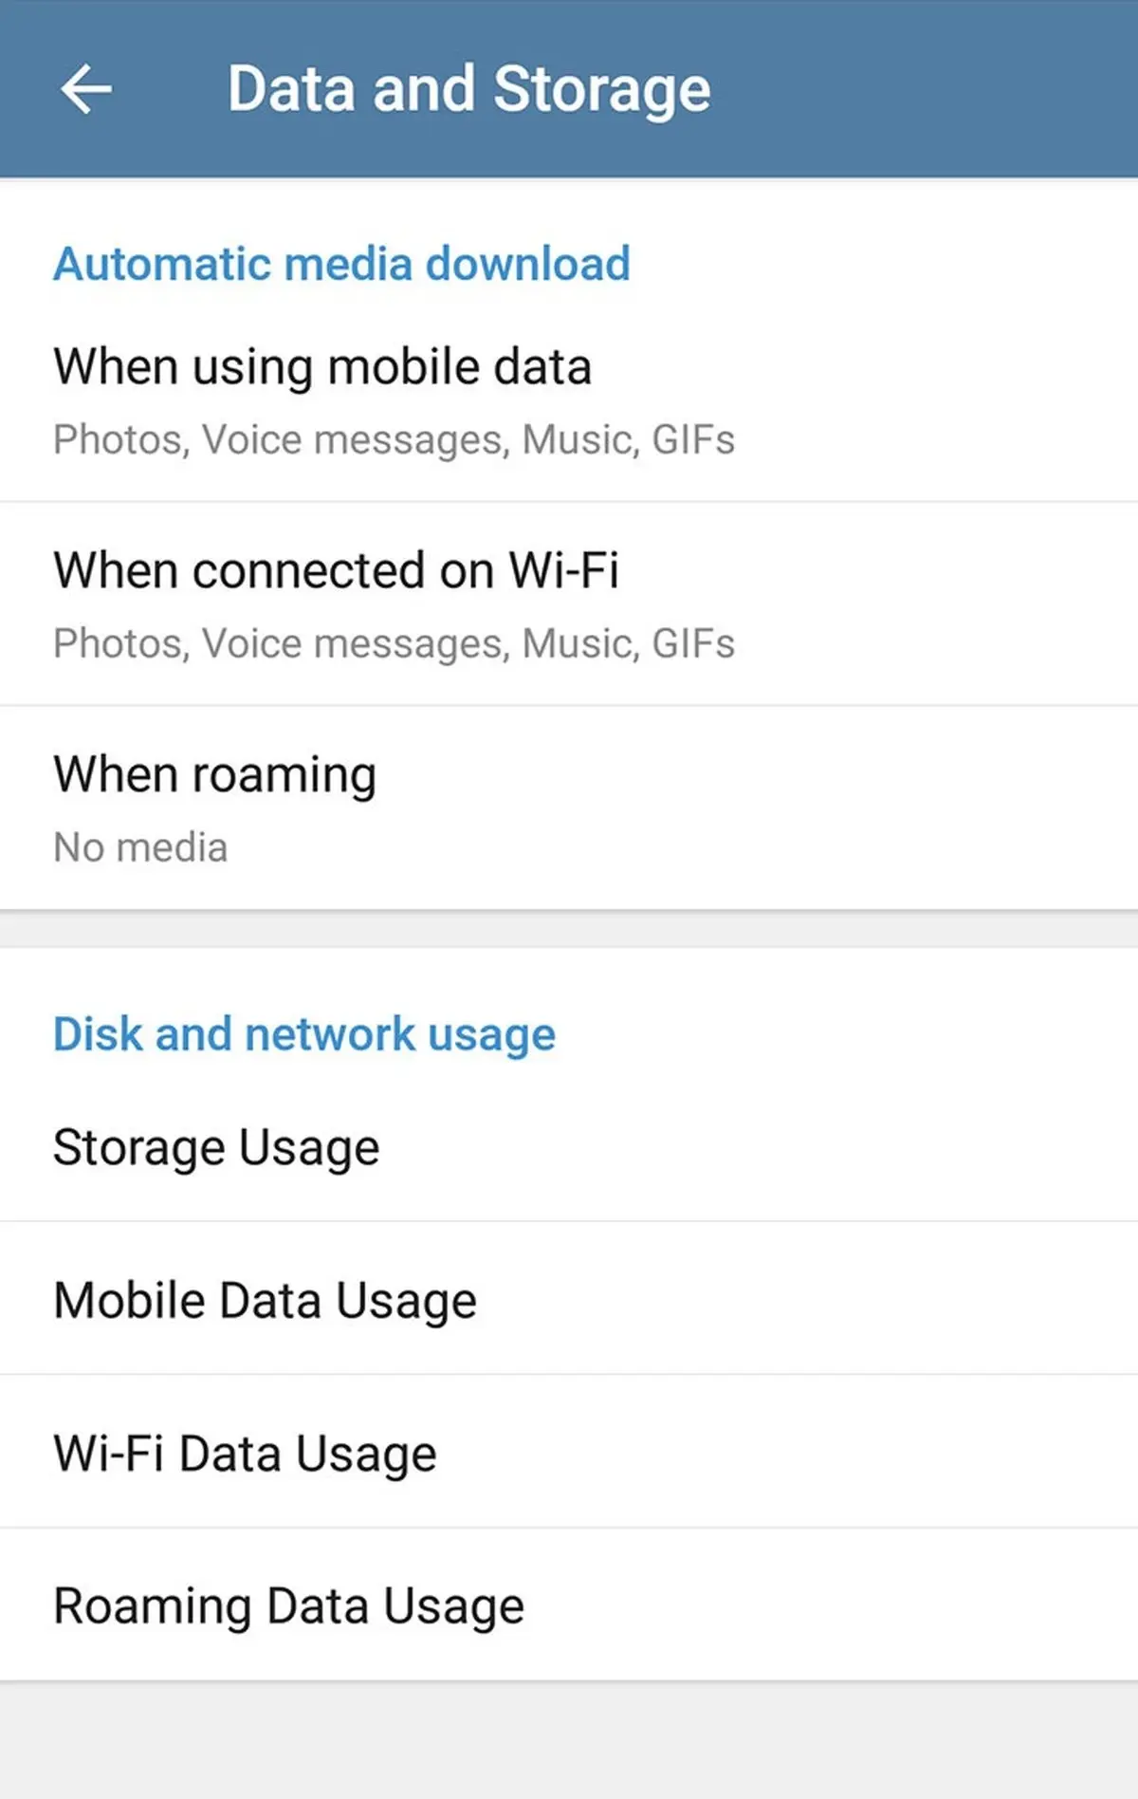Click the 'Disk and network usage' section header
The width and height of the screenshot is (1138, 1799).
pyautogui.click(x=303, y=1034)
